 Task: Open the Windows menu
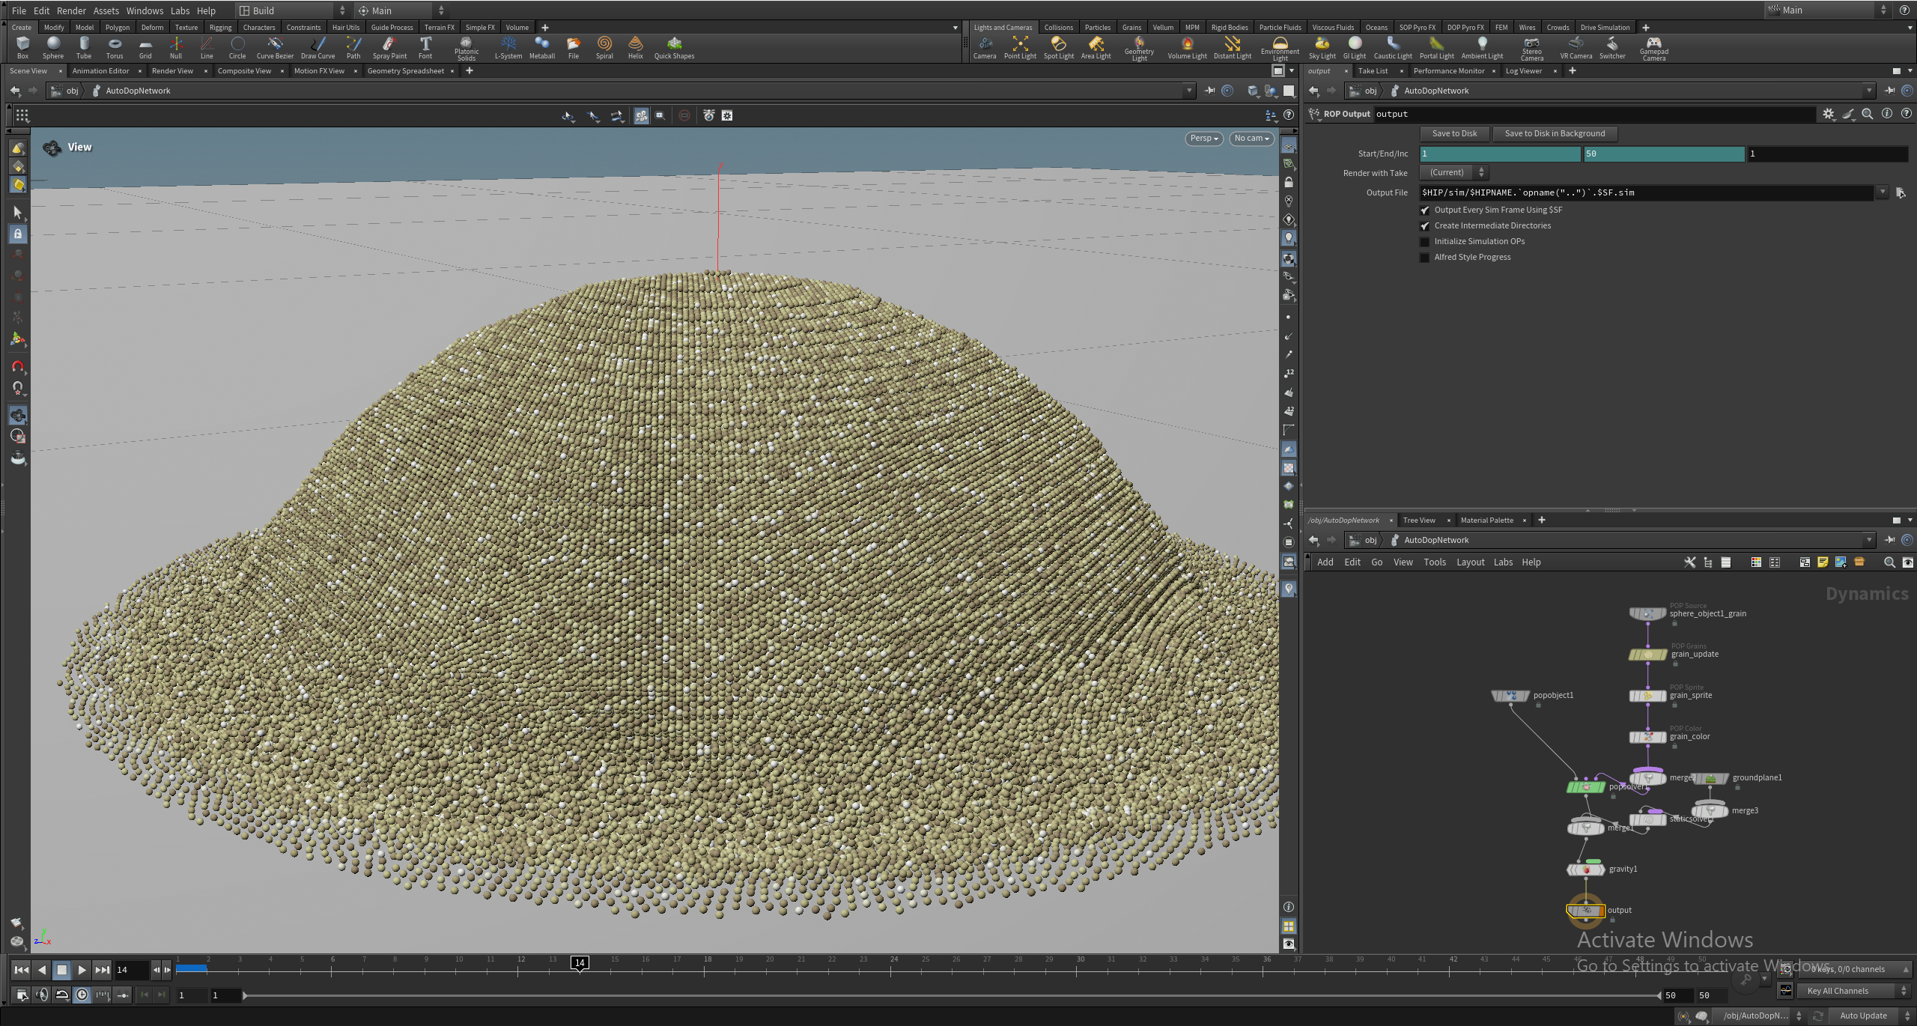point(144,10)
